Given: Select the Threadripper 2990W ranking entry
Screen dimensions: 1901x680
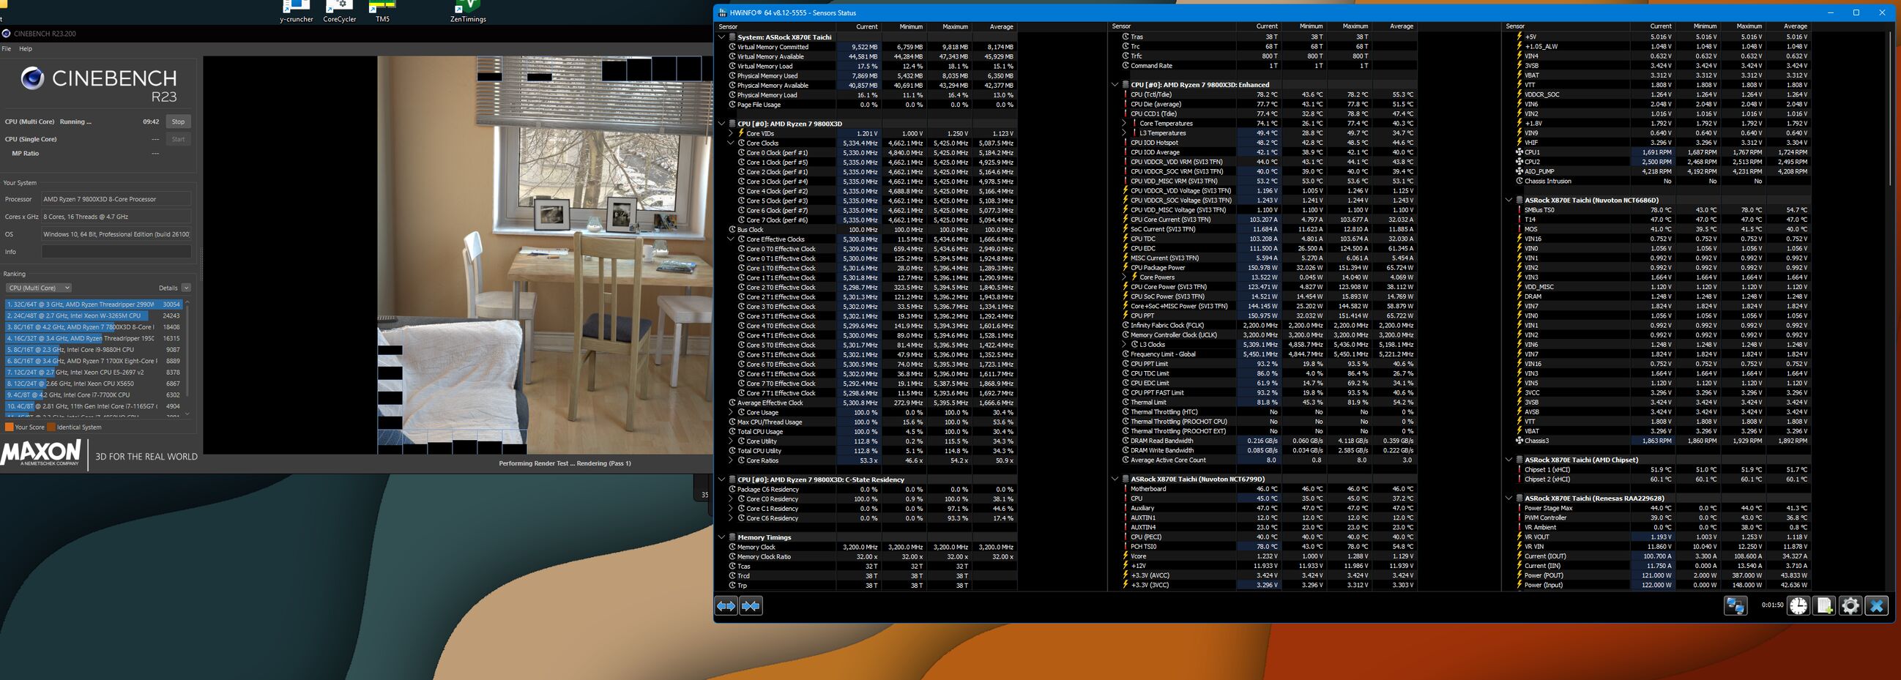Looking at the screenshot, I should 94,304.
